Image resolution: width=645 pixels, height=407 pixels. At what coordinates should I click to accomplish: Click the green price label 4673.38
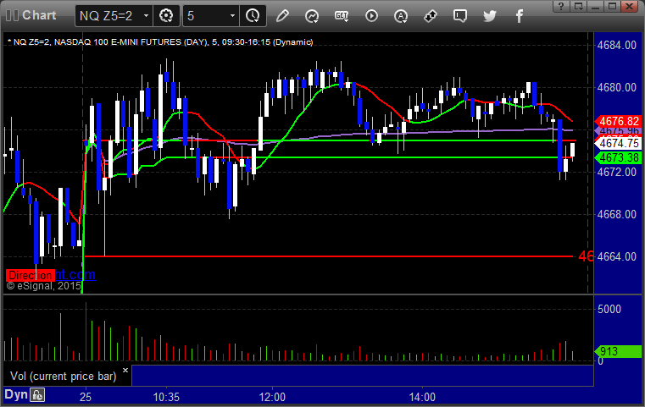point(618,157)
